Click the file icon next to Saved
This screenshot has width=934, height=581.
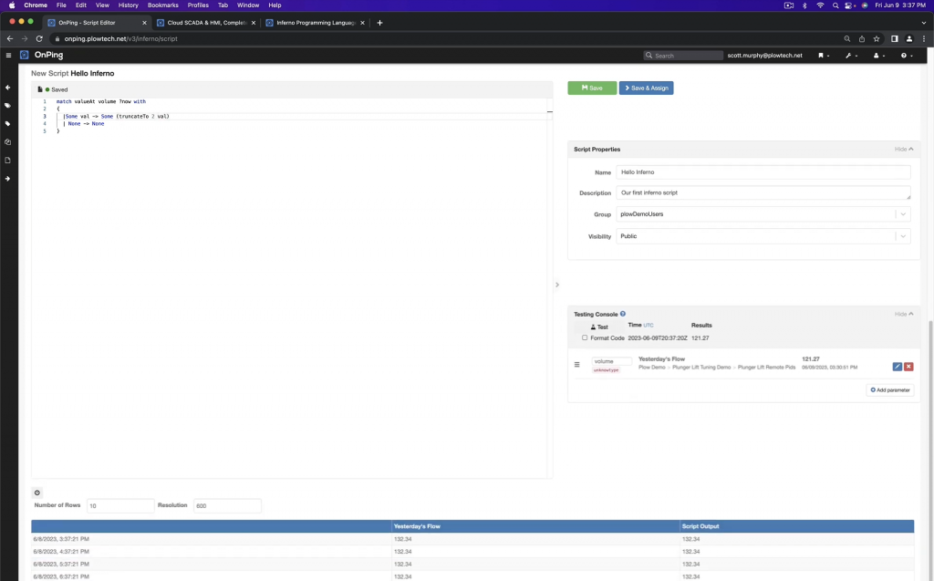tap(40, 89)
